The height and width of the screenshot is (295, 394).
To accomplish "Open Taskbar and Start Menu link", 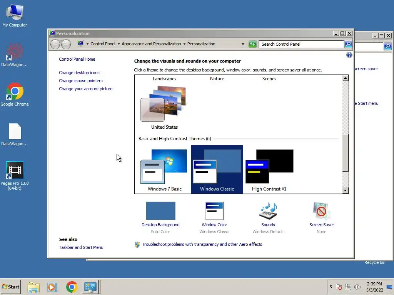I will [81, 247].
